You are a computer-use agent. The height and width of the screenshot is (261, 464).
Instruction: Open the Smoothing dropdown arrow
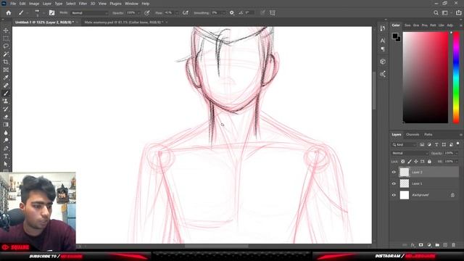click(223, 13)
